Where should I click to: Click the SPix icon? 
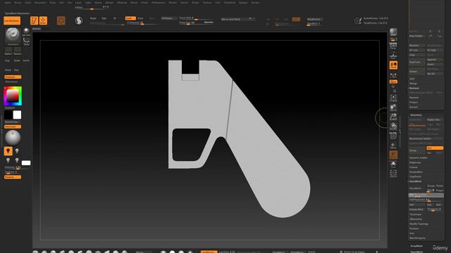pos(393,39)
